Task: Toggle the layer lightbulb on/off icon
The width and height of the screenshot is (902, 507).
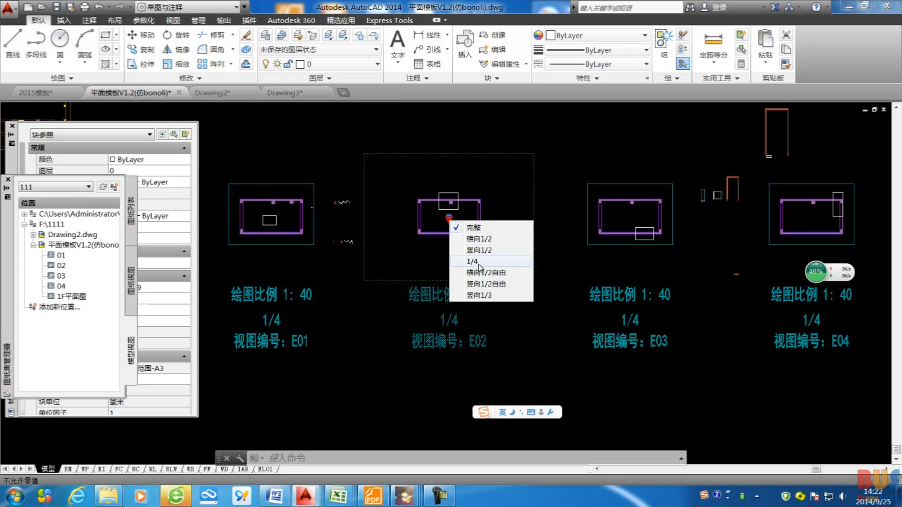Action: (x=266, y=64)
